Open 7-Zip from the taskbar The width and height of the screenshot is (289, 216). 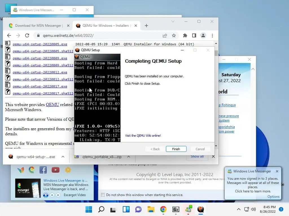point(176,209)
